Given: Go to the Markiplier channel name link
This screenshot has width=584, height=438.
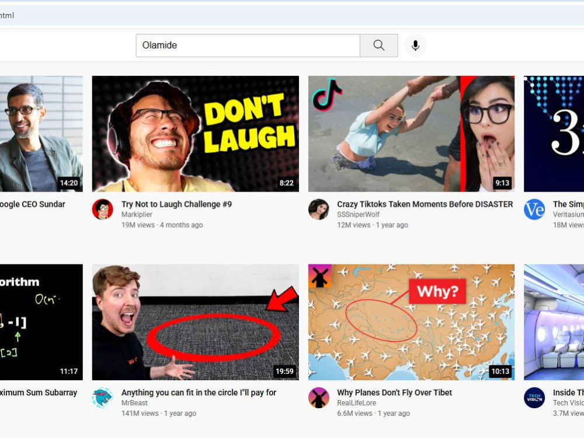Looking at the screenshot, I should click(x=137, y=214).
